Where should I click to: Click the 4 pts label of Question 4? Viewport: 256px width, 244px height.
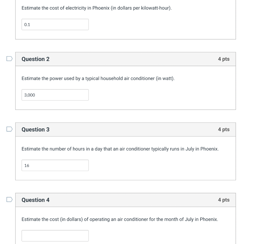(224, 200)
